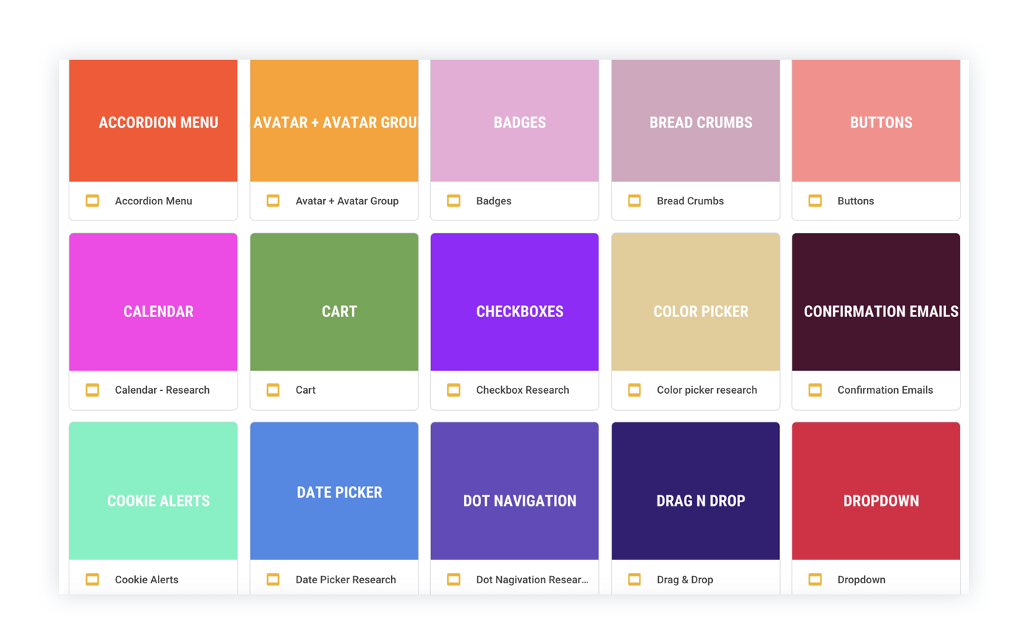The height and width of the screenshot is (626, 1033).
Task: Click the Slides icon beside Accordion Menu
Action: pyautogui.click(x=92, y=201)
